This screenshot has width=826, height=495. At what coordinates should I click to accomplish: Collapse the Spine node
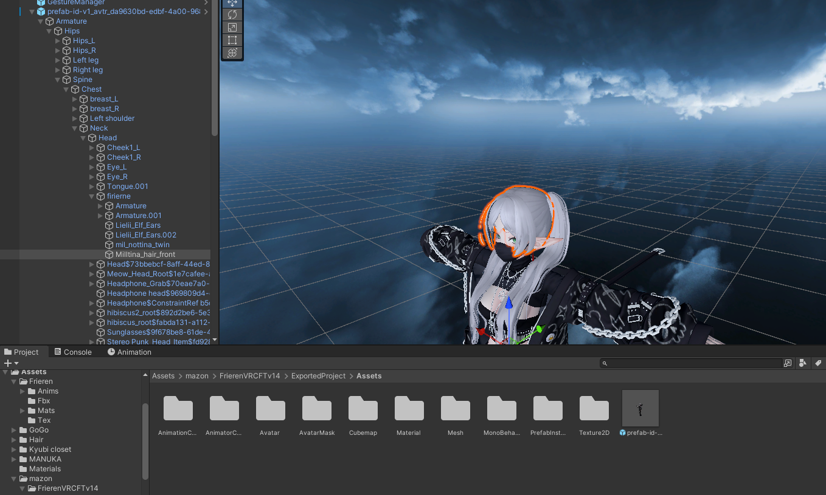(x=58, y=80)
